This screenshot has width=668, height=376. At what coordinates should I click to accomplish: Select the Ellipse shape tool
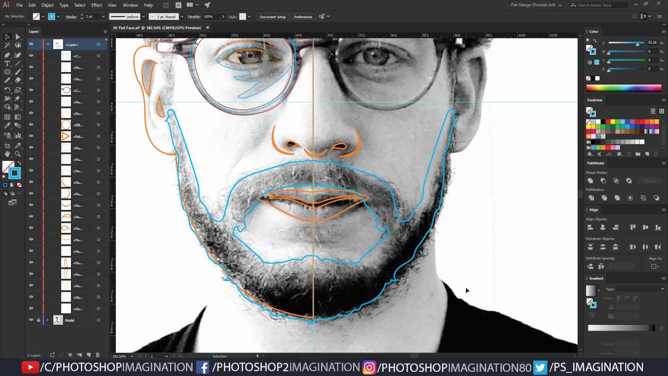click(x=7, y=72)
